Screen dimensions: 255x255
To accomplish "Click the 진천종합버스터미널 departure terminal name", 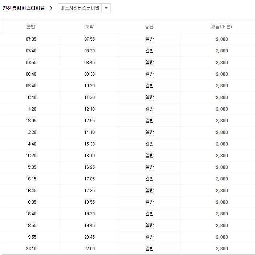I will click(24, 8).
